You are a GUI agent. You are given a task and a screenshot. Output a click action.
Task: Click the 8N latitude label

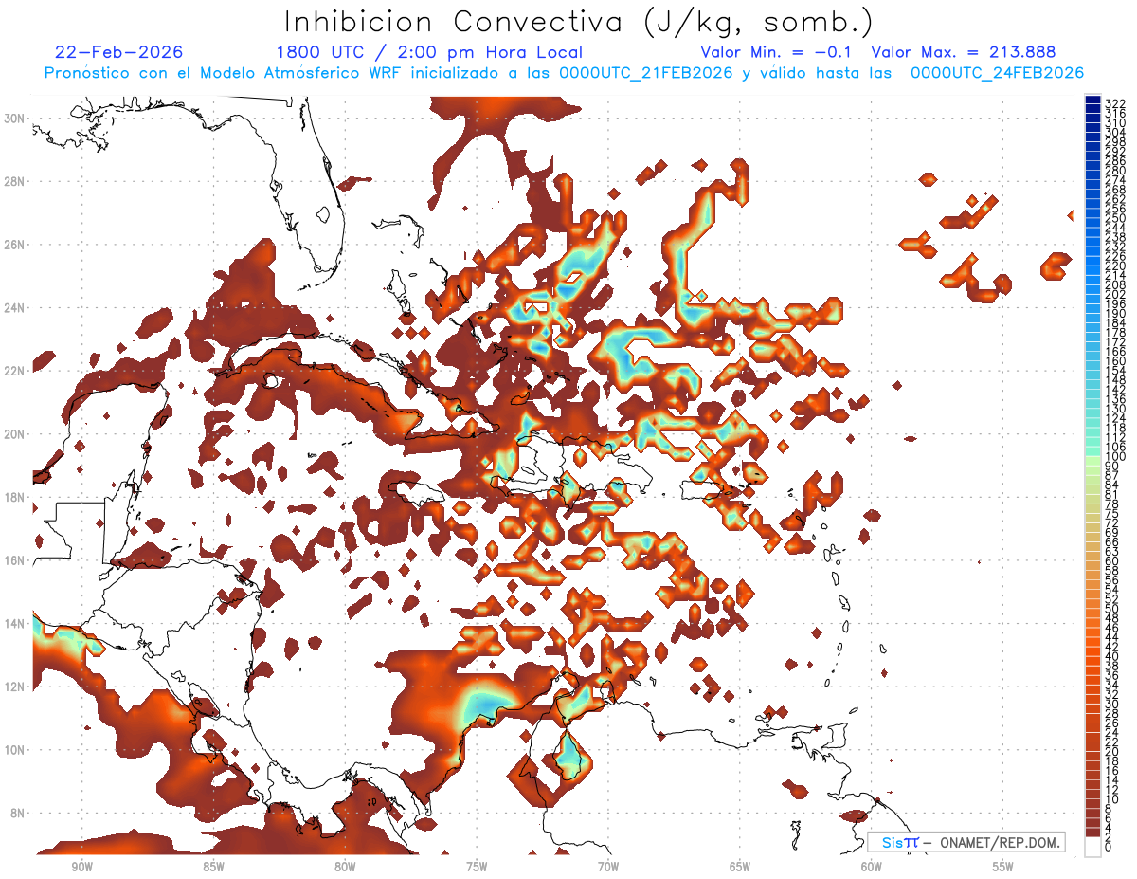click(19, 814)
